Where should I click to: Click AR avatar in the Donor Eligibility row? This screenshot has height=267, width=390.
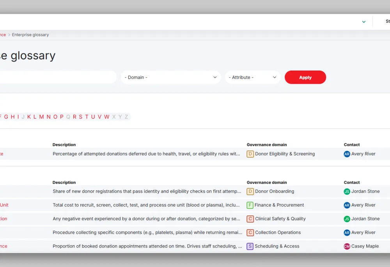(347, 154)
